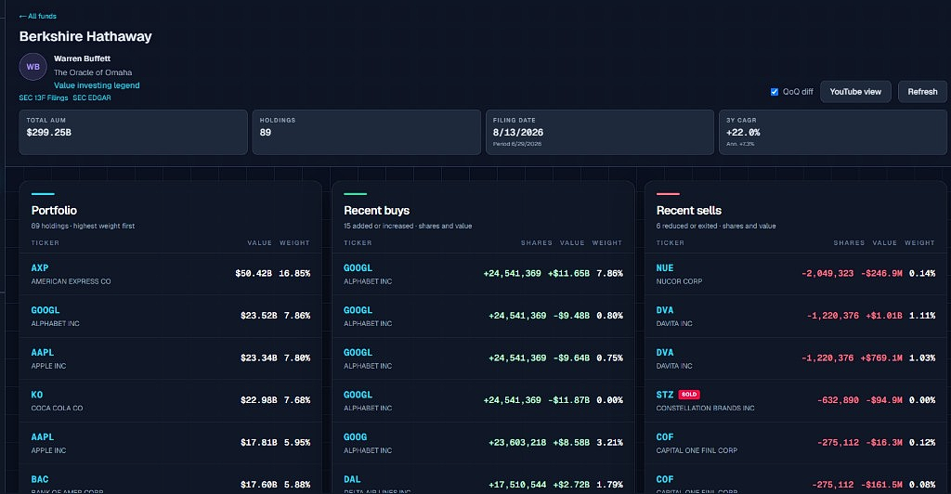Viewport: 951px width, 494px height.
Task: Open AXP ticker in Portfolio
Action: click(x=40, y=268)
